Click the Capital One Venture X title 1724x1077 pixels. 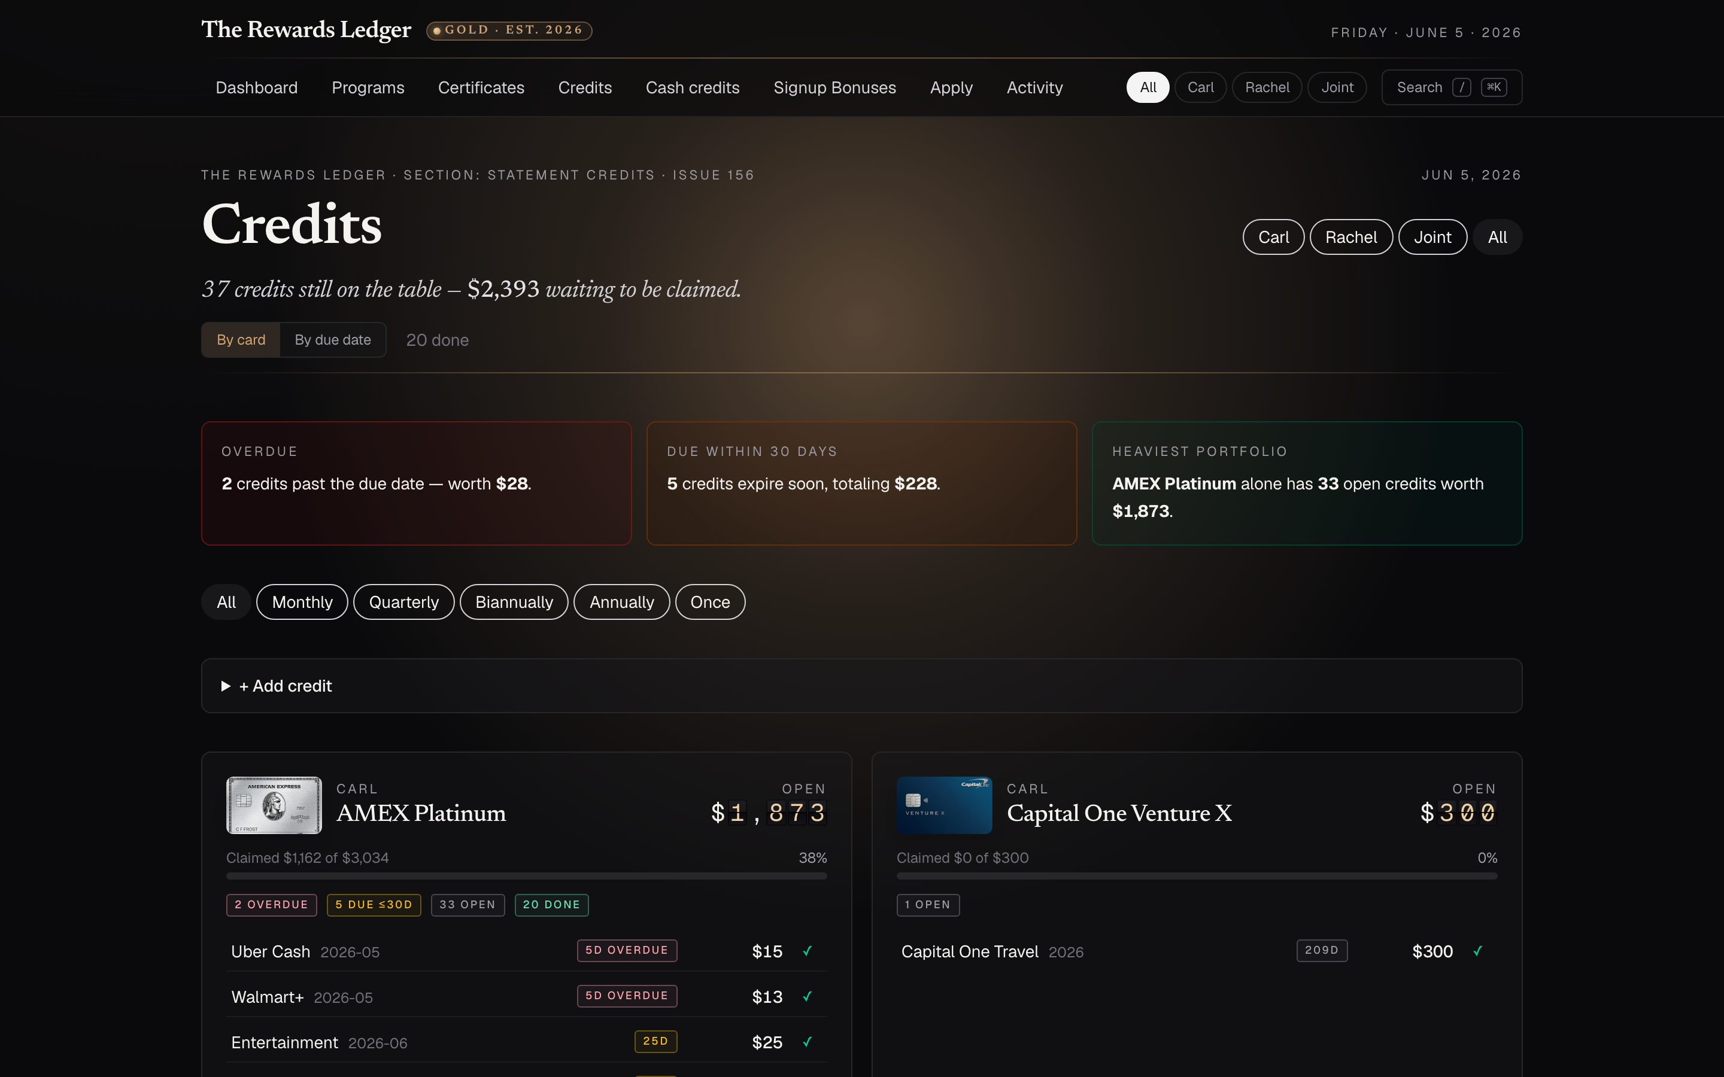coord(1119,813)
